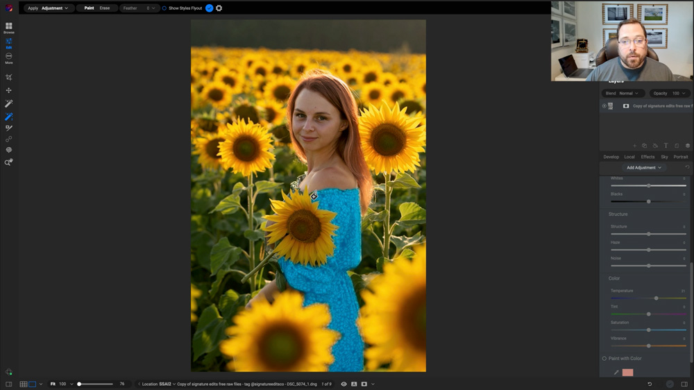
Task: Click the reset adjustment arrow icon
Action: tap(687, 167)
